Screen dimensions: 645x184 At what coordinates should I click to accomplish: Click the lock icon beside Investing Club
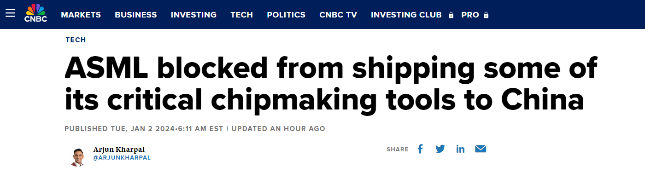tap(451, 15)
